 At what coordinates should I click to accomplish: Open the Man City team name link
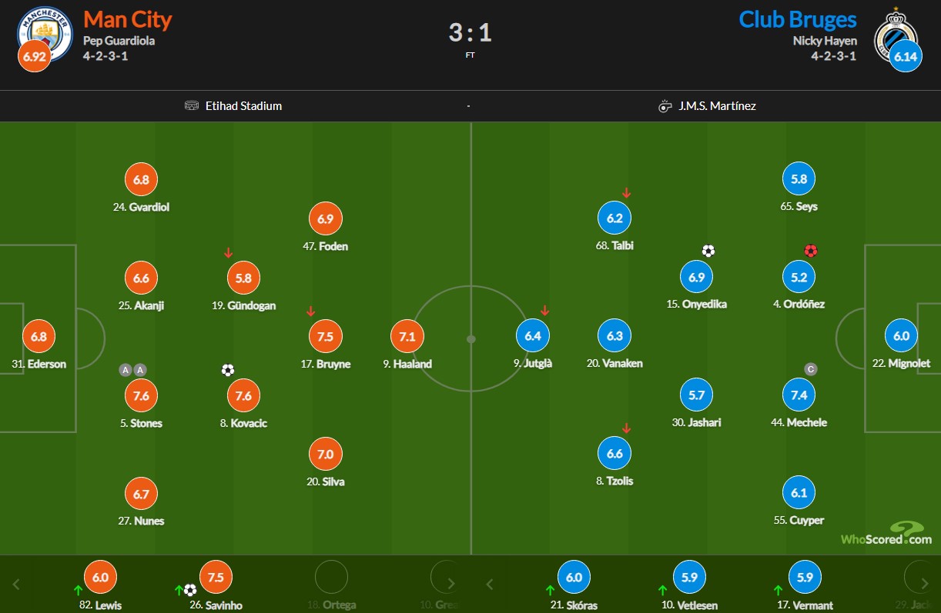click(x=128, y=19)
